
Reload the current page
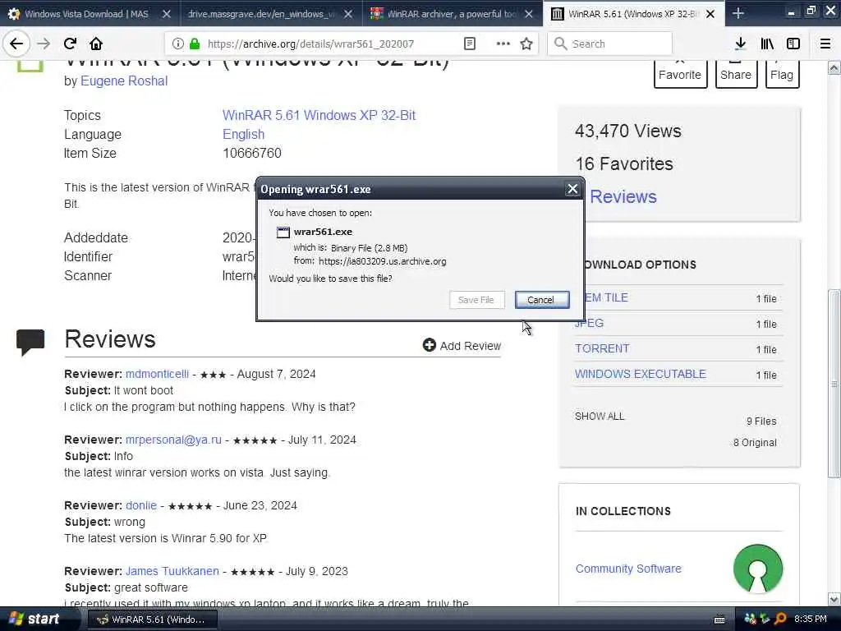coord(70,44)
